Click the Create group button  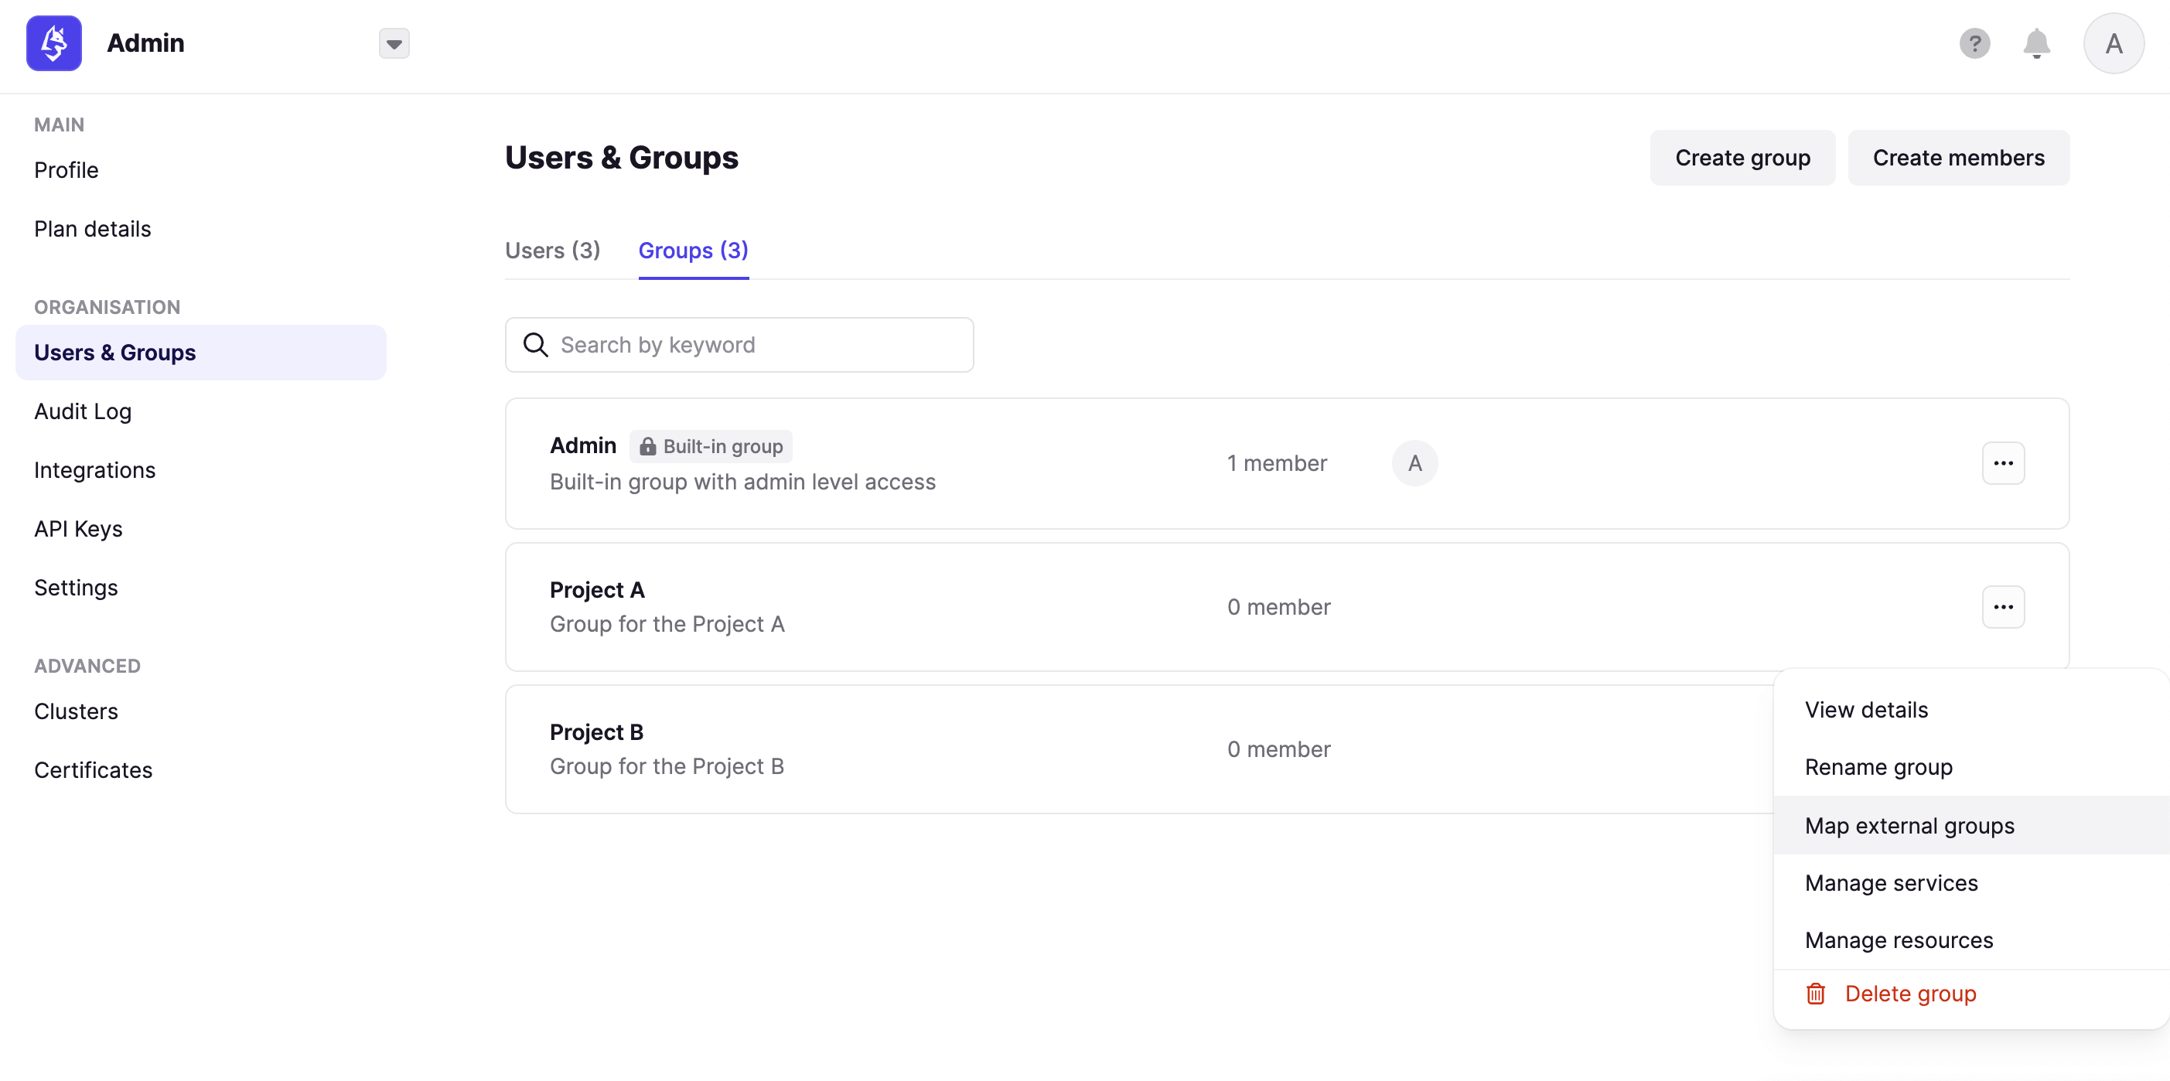(1742, 158)
